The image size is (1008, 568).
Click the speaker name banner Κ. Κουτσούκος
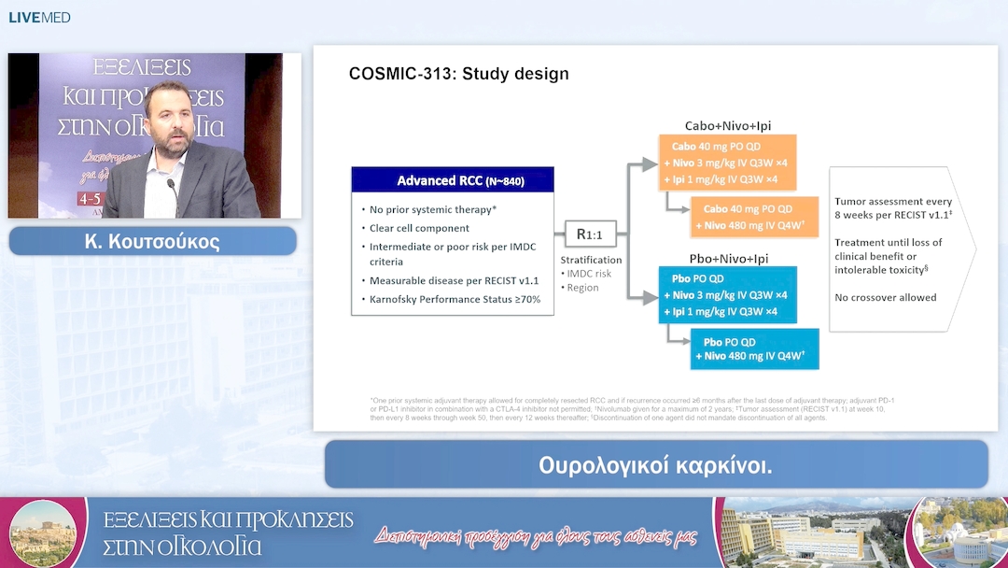(x=152, y=242)
